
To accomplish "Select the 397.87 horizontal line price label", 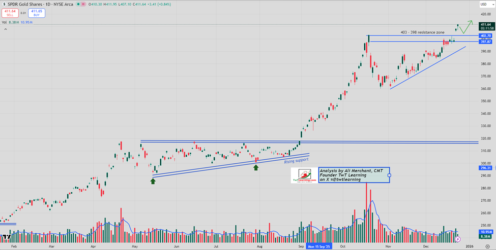I will point(485,42).
